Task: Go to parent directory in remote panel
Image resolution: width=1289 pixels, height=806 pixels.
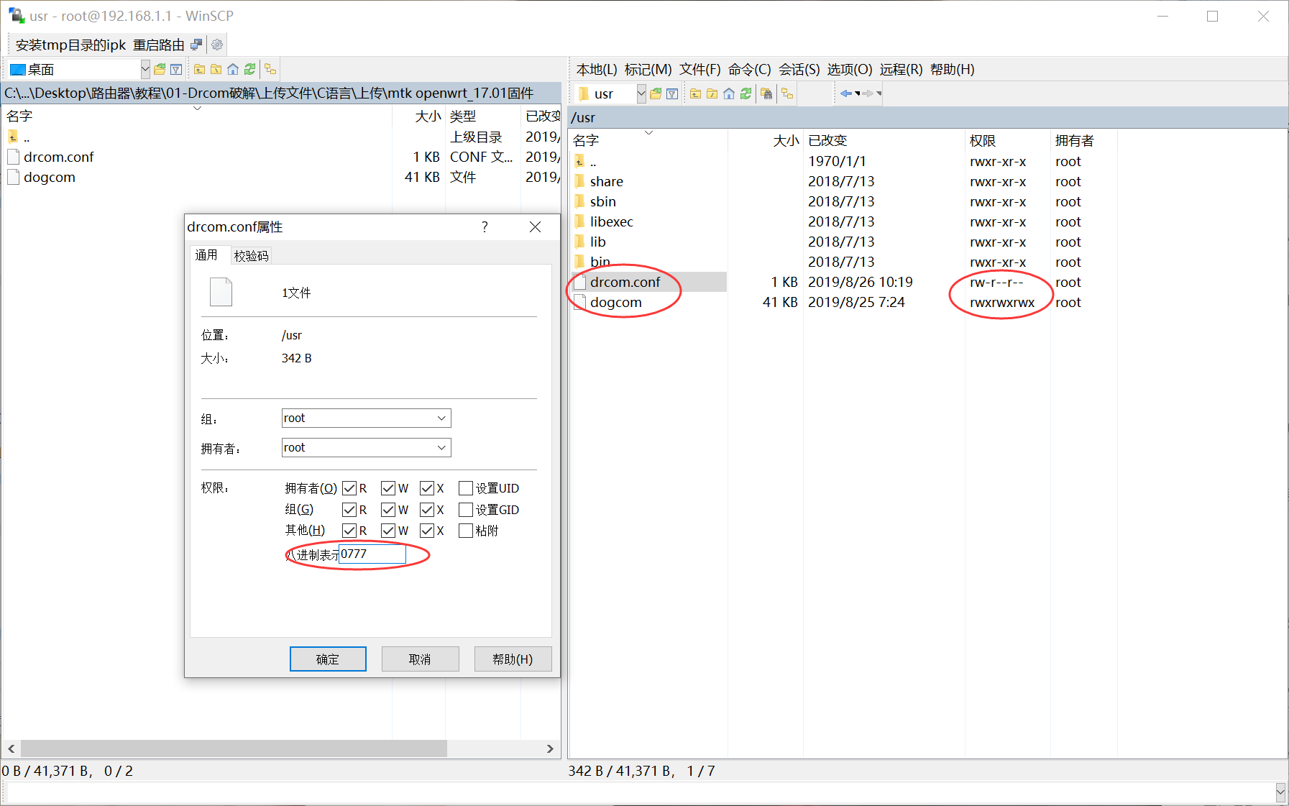Action: (x=695, y=93)
